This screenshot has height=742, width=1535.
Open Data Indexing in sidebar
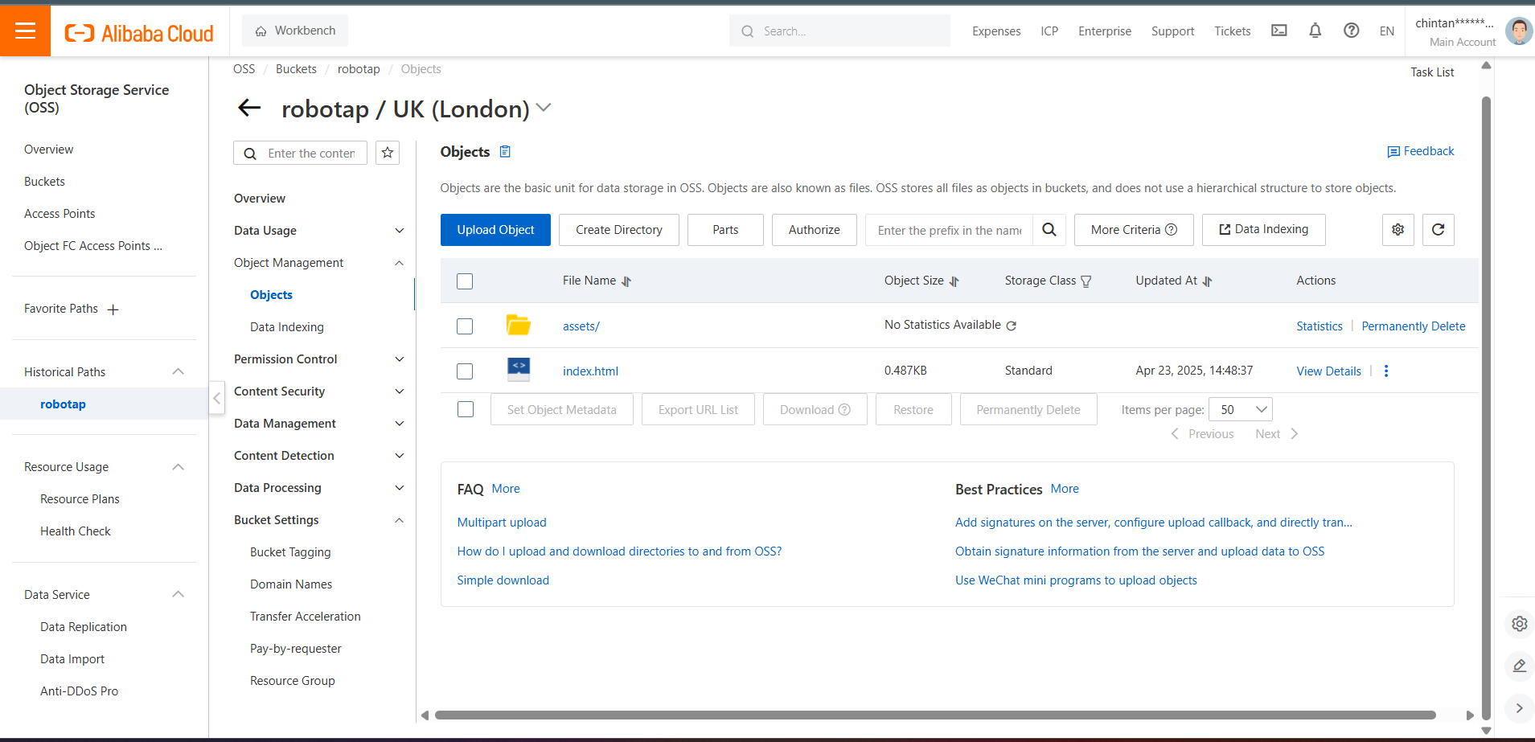coord(287,327)
